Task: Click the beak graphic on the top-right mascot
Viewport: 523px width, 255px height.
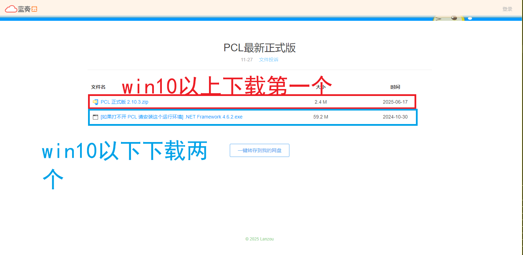Action: (439, 18)
